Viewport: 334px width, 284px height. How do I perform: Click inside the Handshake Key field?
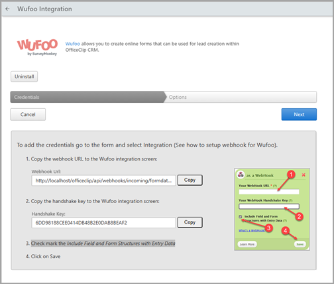click(x=103, y=222)
